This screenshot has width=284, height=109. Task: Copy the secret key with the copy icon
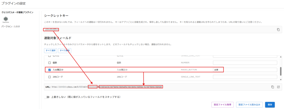278,30
